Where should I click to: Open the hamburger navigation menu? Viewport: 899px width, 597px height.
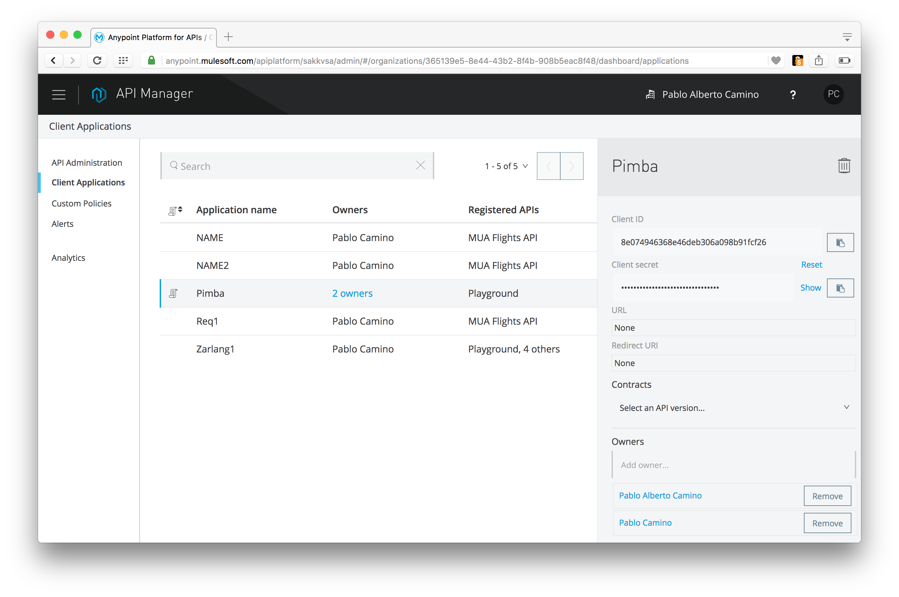pos(59,94)
